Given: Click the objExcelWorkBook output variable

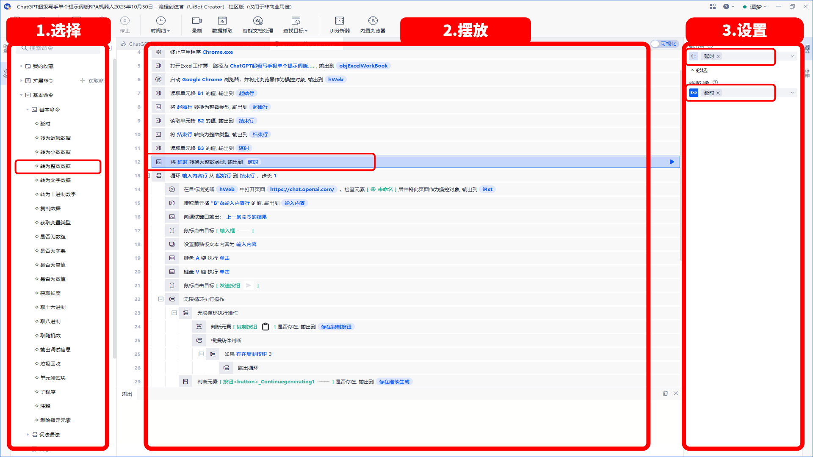Looking at the screenshot, I should pyautogui.click(x=363, y=66).
